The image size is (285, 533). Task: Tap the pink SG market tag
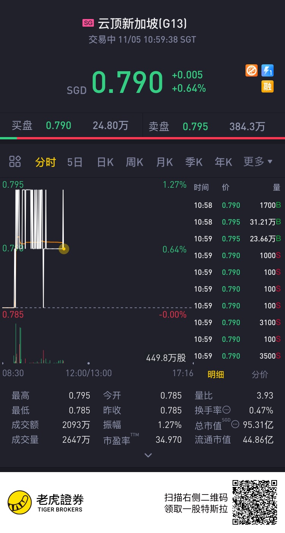click(x=88, y=24)
